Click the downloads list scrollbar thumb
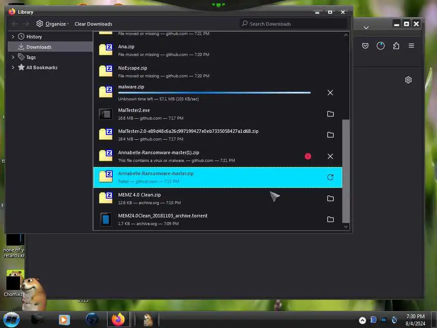Viewport: 437px width, 328px height. click(346, 171)
